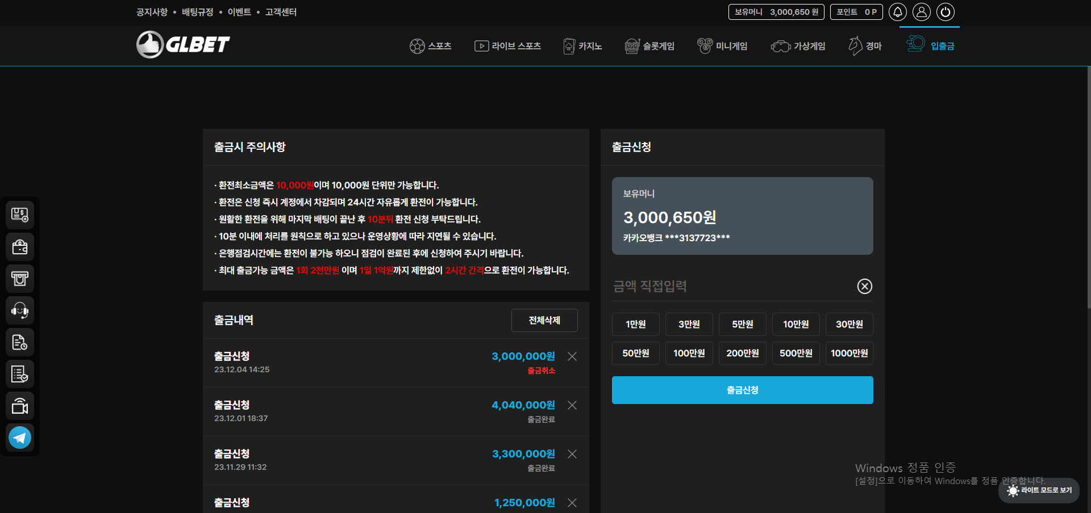The width and height of the screenshot is (1091, 513).
Task: Click the 전체삭제 button
Action: point(544,320)
